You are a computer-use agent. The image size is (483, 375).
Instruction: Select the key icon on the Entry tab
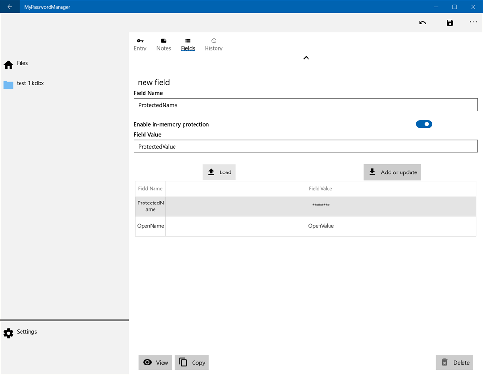point(140,41)
